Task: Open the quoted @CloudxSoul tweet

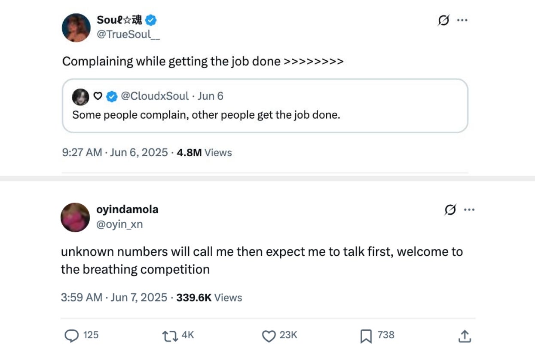Action: pyautogui.click(x=265, y=115)
